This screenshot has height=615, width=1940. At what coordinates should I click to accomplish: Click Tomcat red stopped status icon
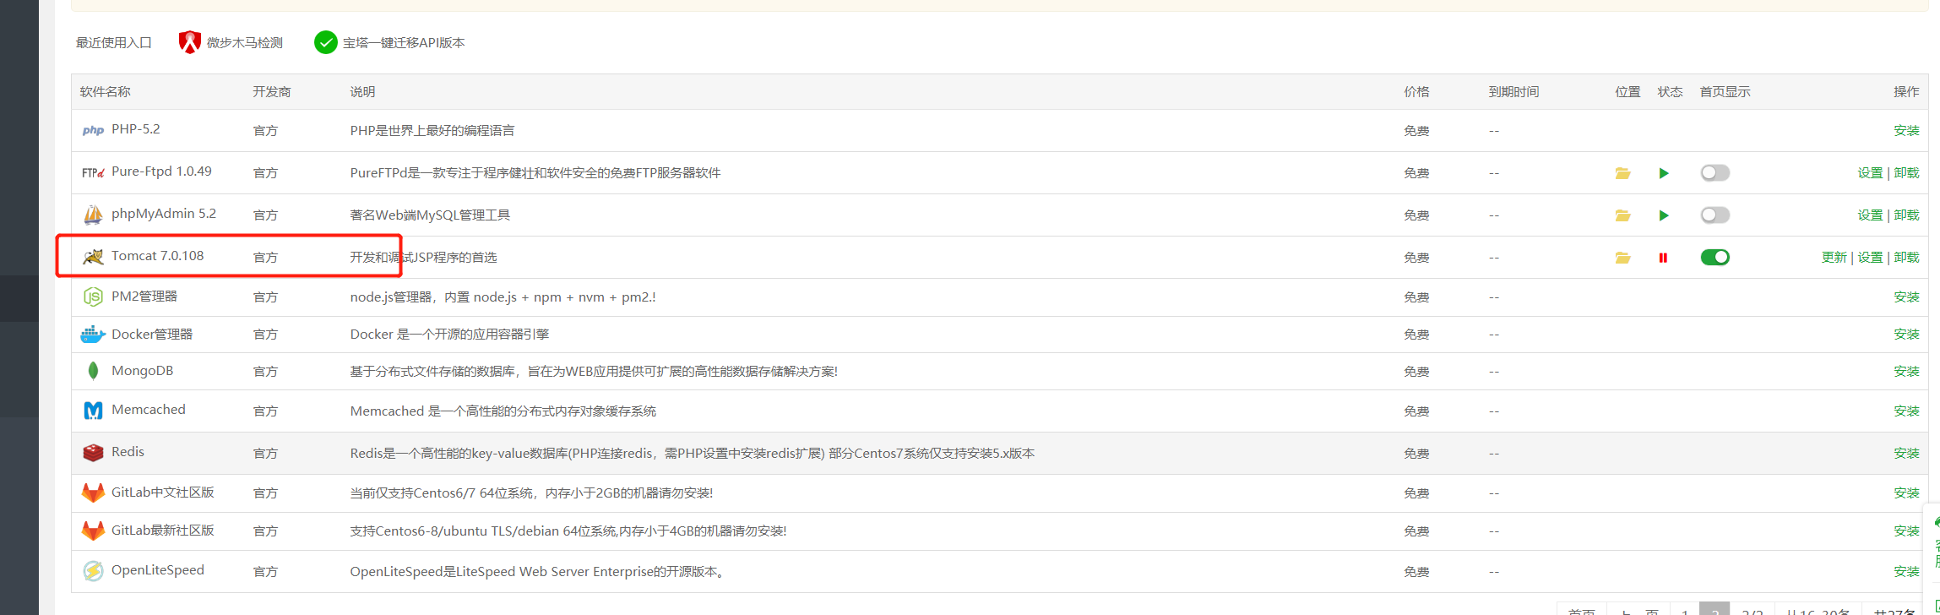pyautogui.click(x=1663, y=258)
